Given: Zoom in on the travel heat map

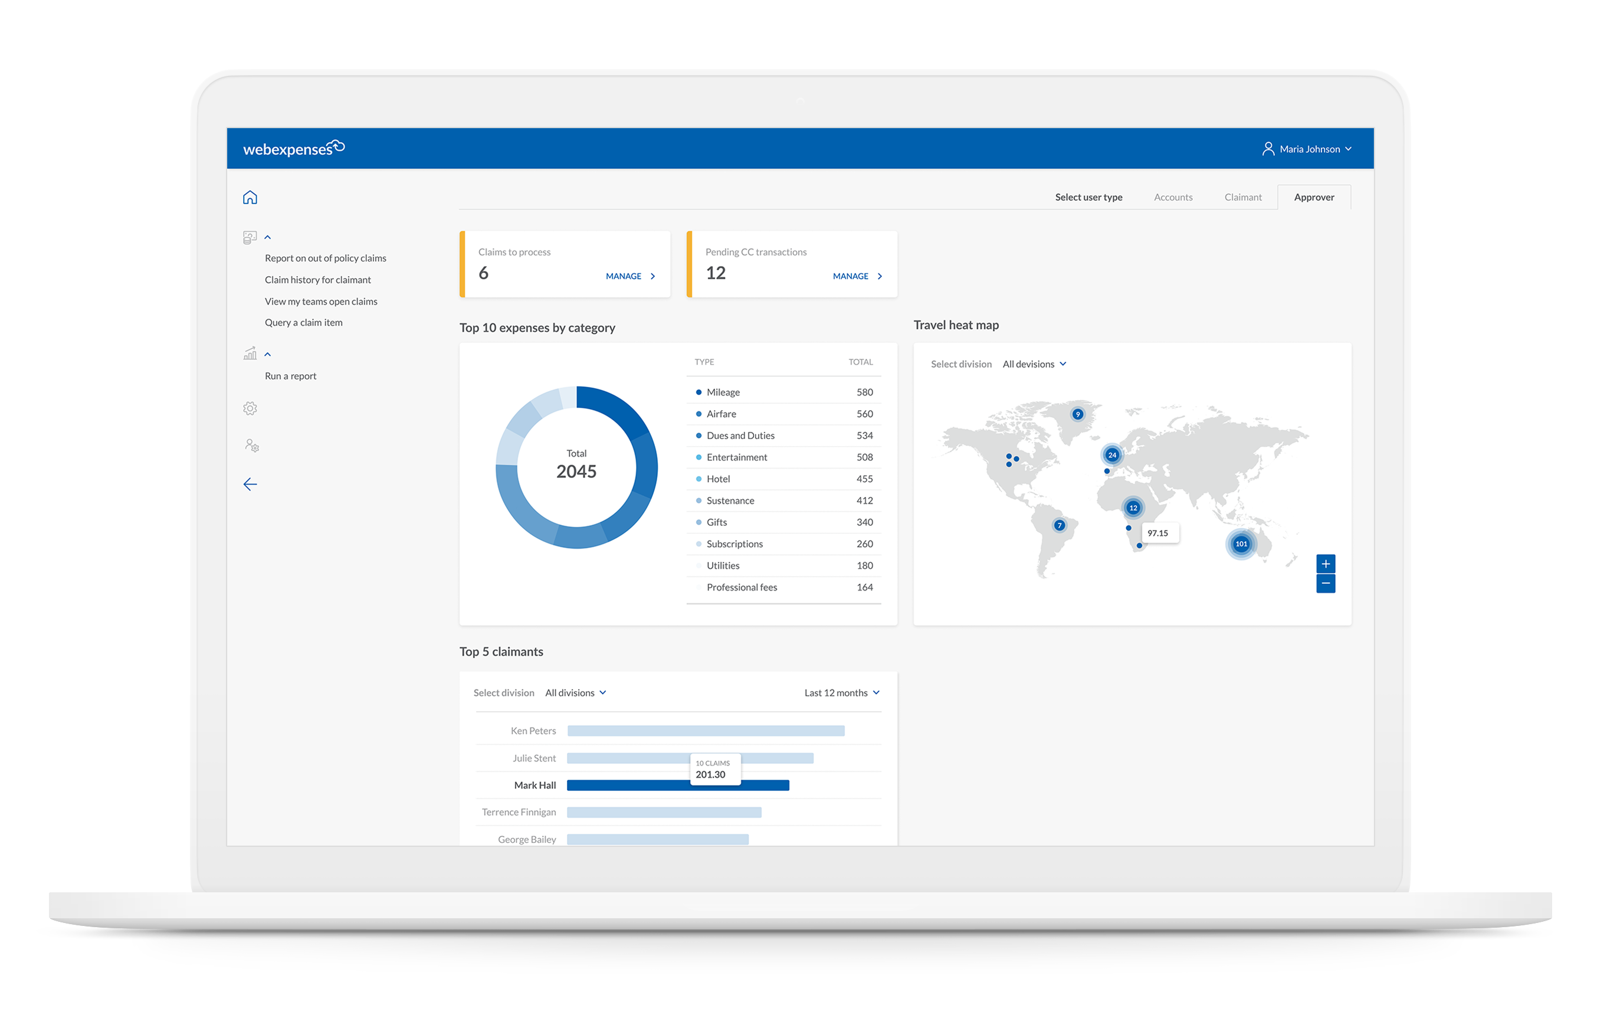Looking at the screenshot, I should tap(1324, 564).
